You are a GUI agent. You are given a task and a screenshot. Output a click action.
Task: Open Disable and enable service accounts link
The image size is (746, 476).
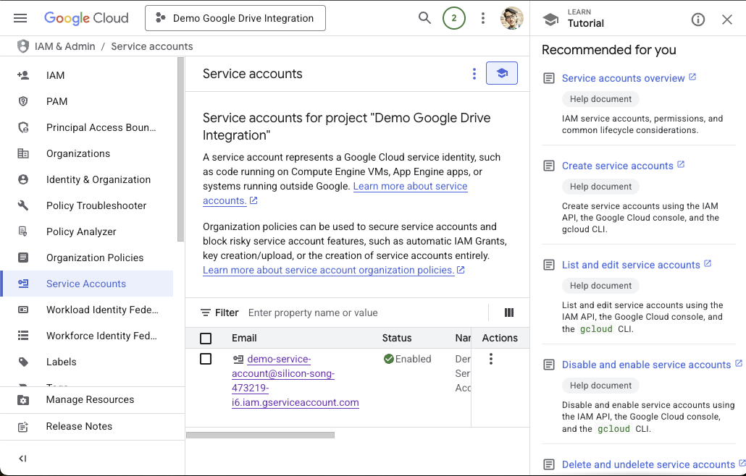(x=646, y=365)
